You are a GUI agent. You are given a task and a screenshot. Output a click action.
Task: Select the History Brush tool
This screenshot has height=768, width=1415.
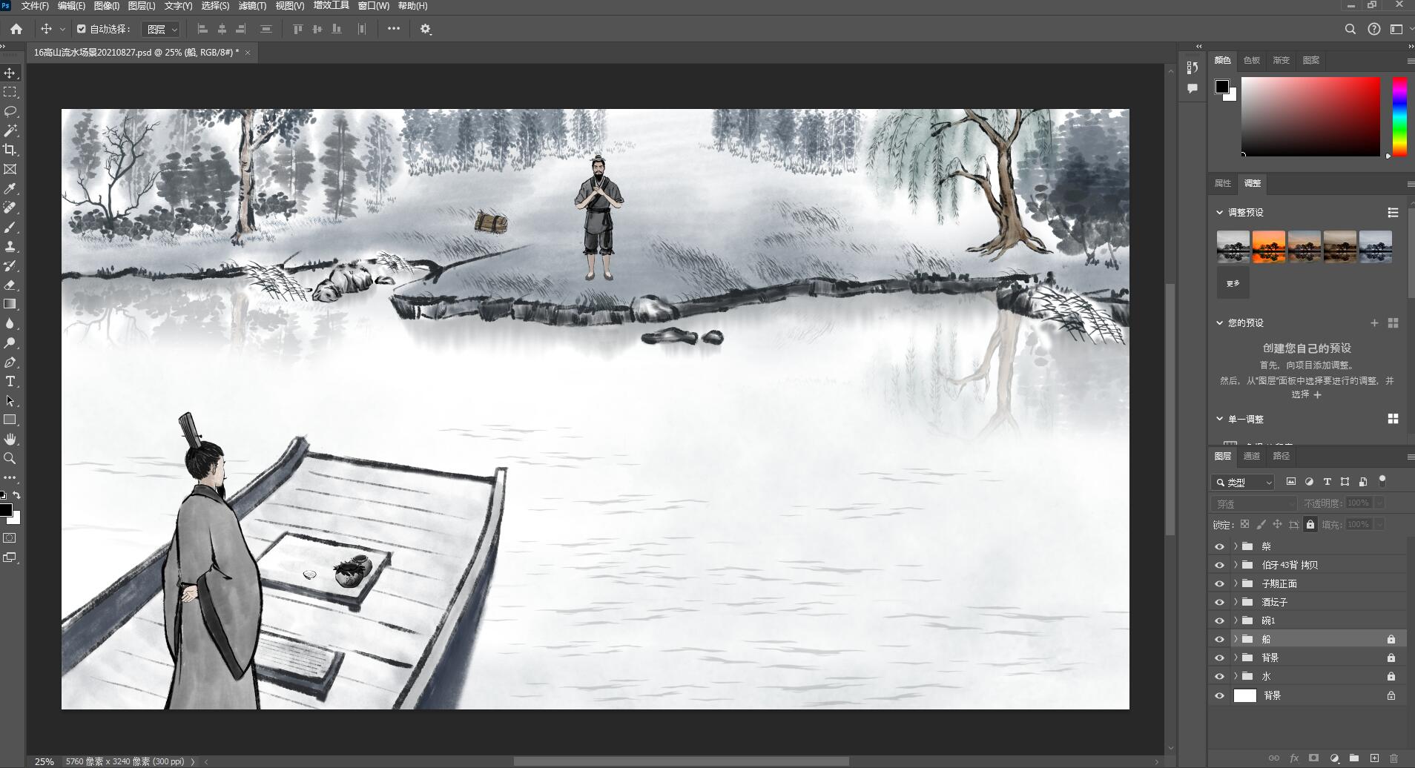coord(10,265)
